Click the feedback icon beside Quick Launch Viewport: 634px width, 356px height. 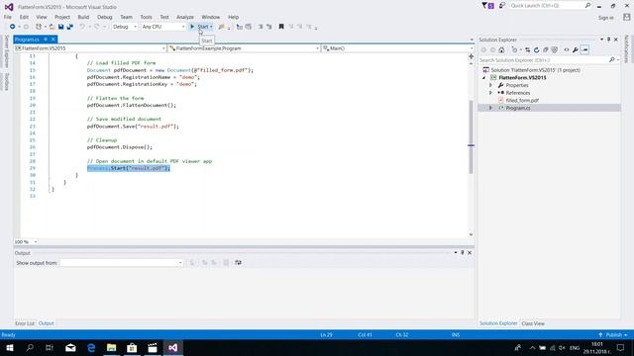click(x=502, y=6)
